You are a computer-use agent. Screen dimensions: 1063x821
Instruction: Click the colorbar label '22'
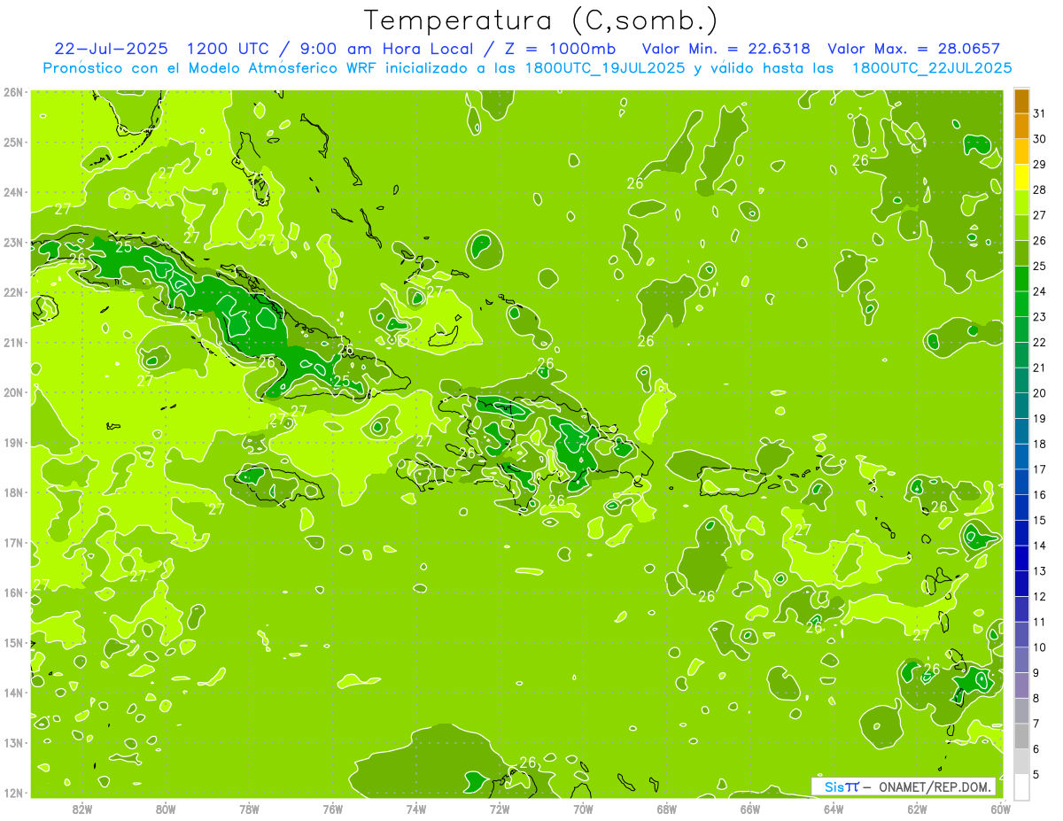click(1040, 343)
